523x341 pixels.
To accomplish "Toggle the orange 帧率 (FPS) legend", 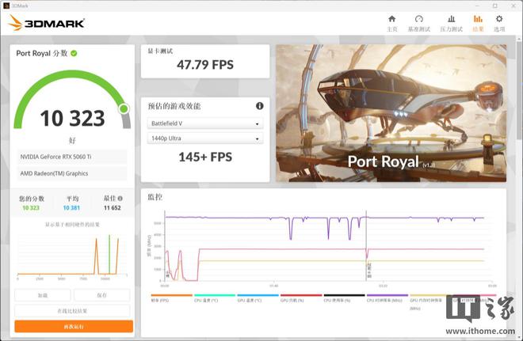I will pyautogui.click(x=171, y=297).
